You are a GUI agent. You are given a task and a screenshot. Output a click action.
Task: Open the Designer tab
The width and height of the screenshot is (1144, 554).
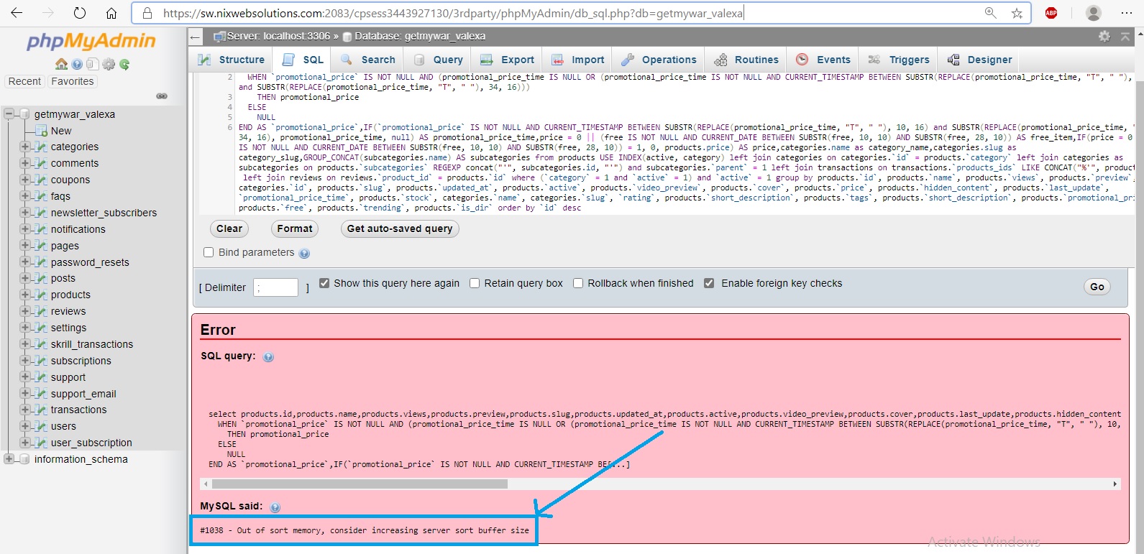[979, 60]
